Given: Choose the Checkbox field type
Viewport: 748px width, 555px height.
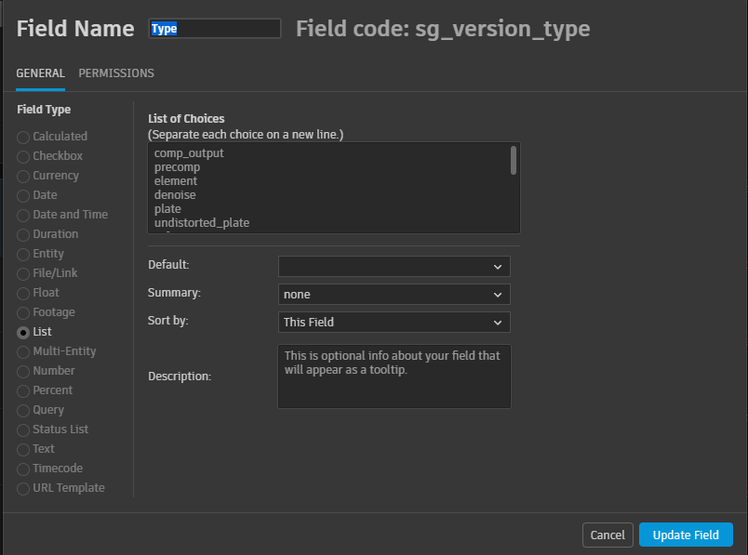Looking at the screenshot, I should click(x=24, y=156).
